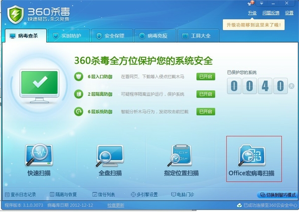Open 查杀日志记录

point(20,195)
